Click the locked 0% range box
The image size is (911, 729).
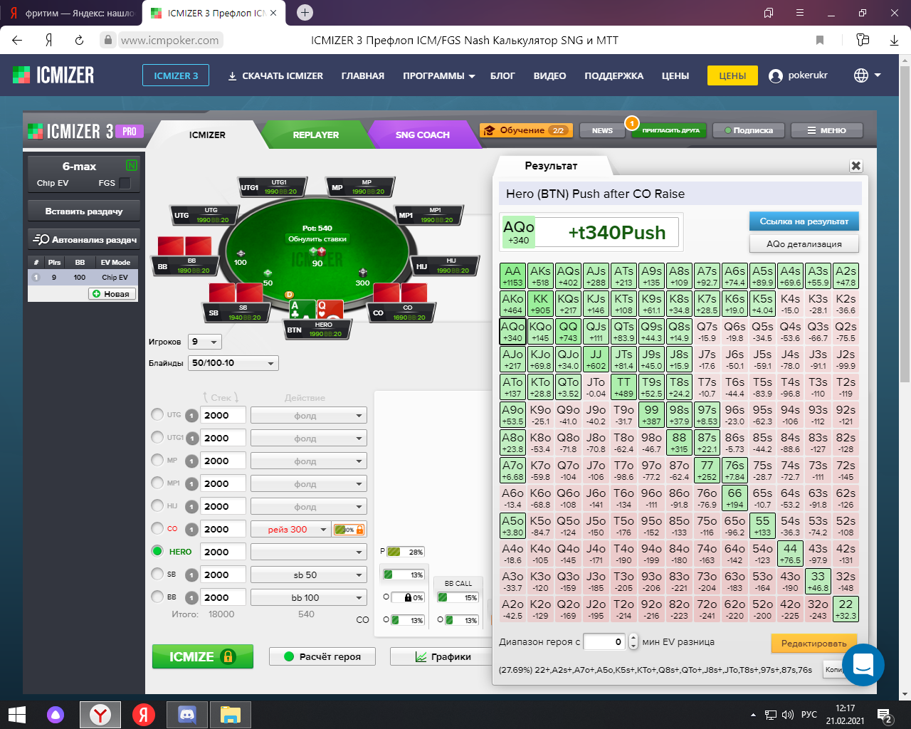[x=407, y=597]
